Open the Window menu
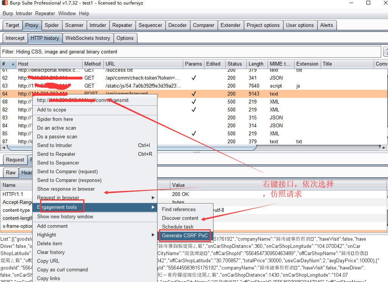The image size is (388, 282). point(67,13)
